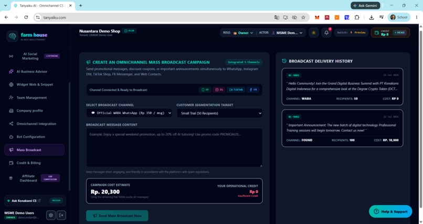Click the gift icon beside Affiliate Dashboard
Viewport: 423px width, 224px height.
[x=11, y=178]
